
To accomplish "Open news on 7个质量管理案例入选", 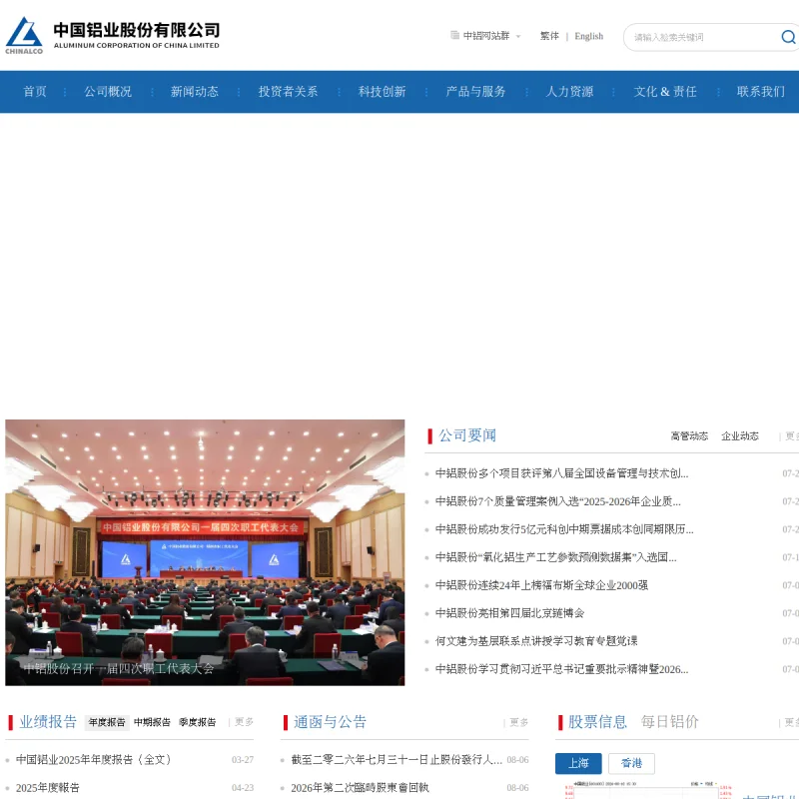I will 558,501.
